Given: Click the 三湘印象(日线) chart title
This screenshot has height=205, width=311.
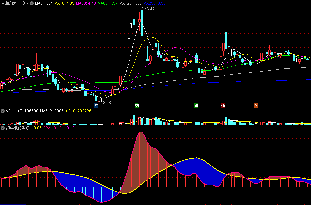Looking at the screenshot, I should coord(14,3).
